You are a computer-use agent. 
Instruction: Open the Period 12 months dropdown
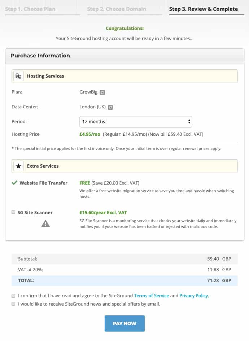click(136, 122)
